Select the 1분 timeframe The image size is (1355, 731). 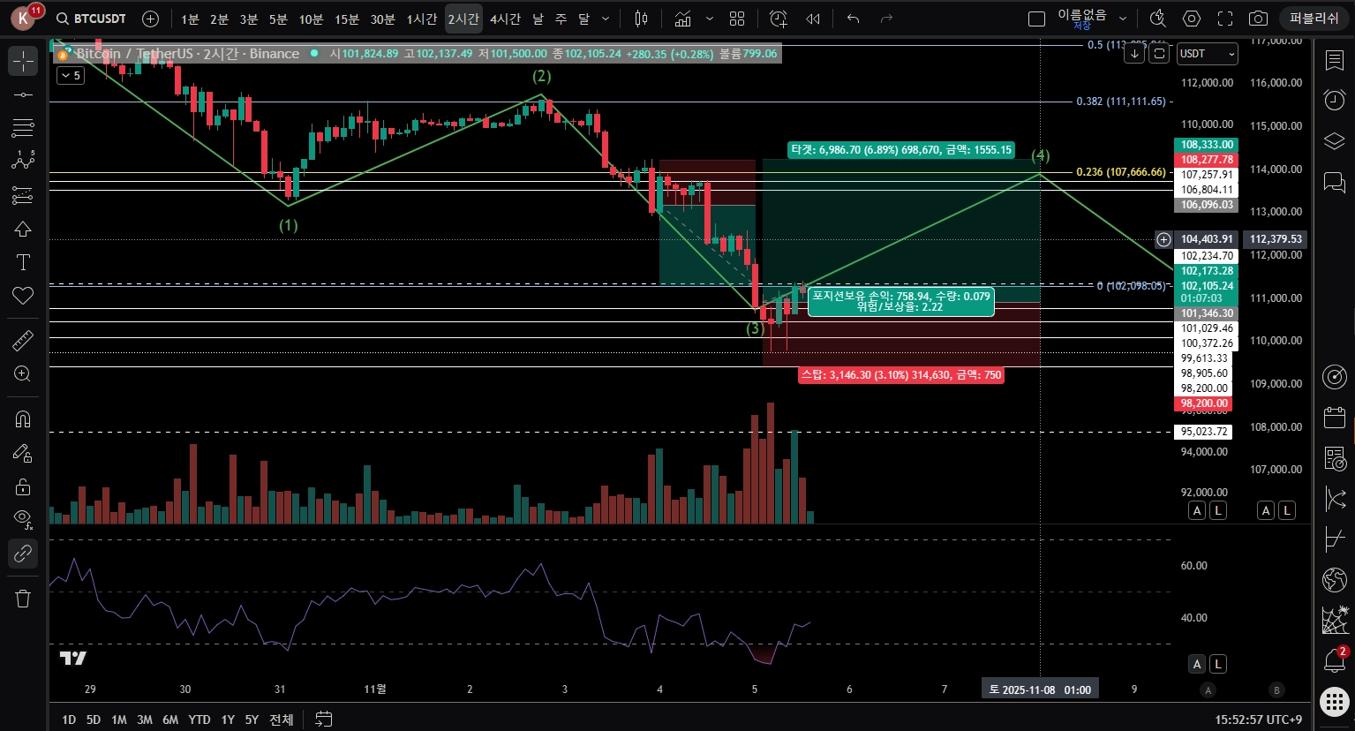pos(190,19)
